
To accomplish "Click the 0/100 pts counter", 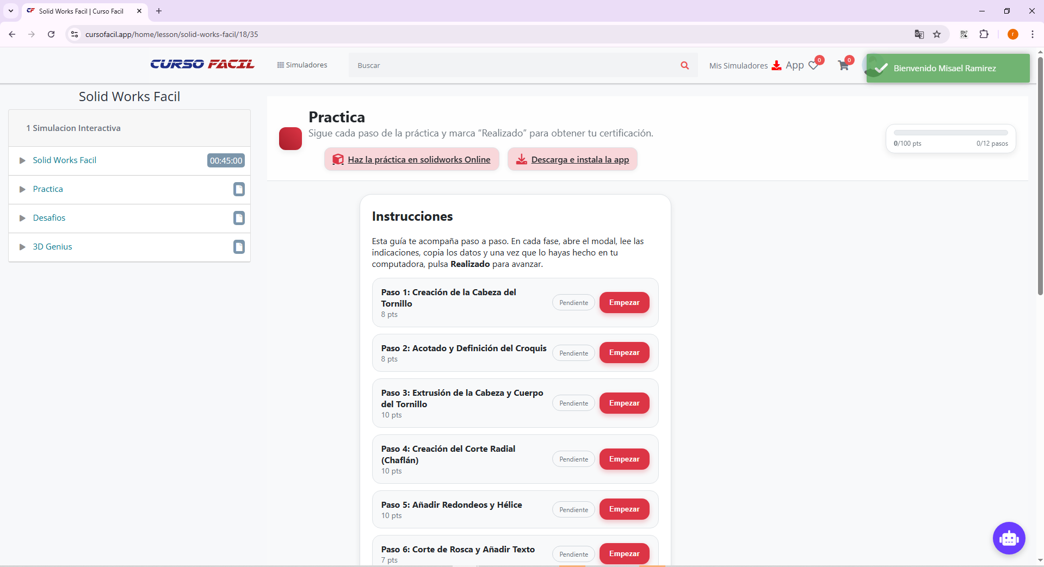I will coord(907,144).
